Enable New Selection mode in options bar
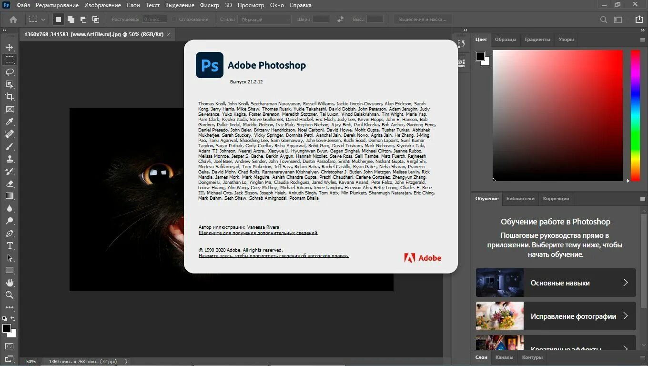 tap(59, 20)
